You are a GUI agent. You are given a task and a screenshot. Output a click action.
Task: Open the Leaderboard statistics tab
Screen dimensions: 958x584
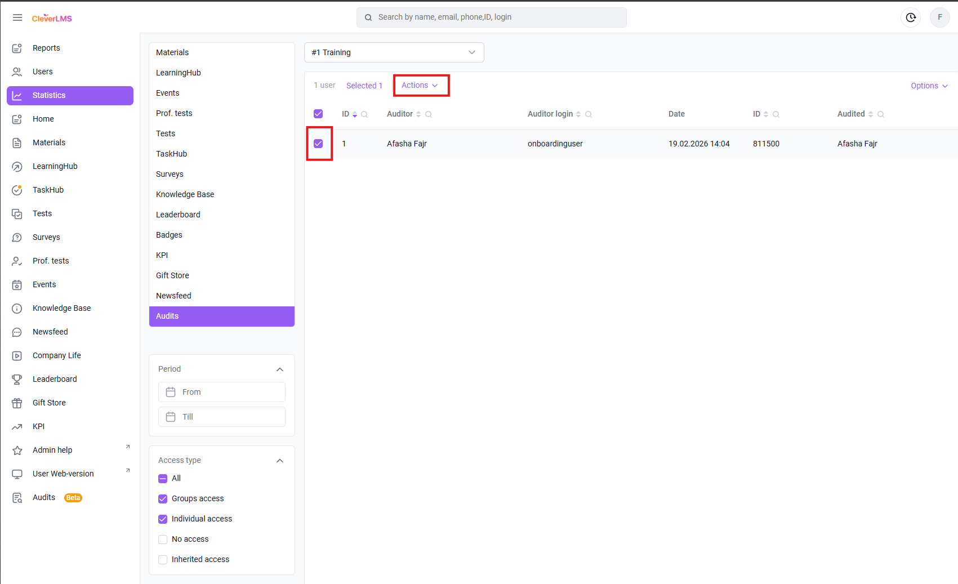coord(178,215)
